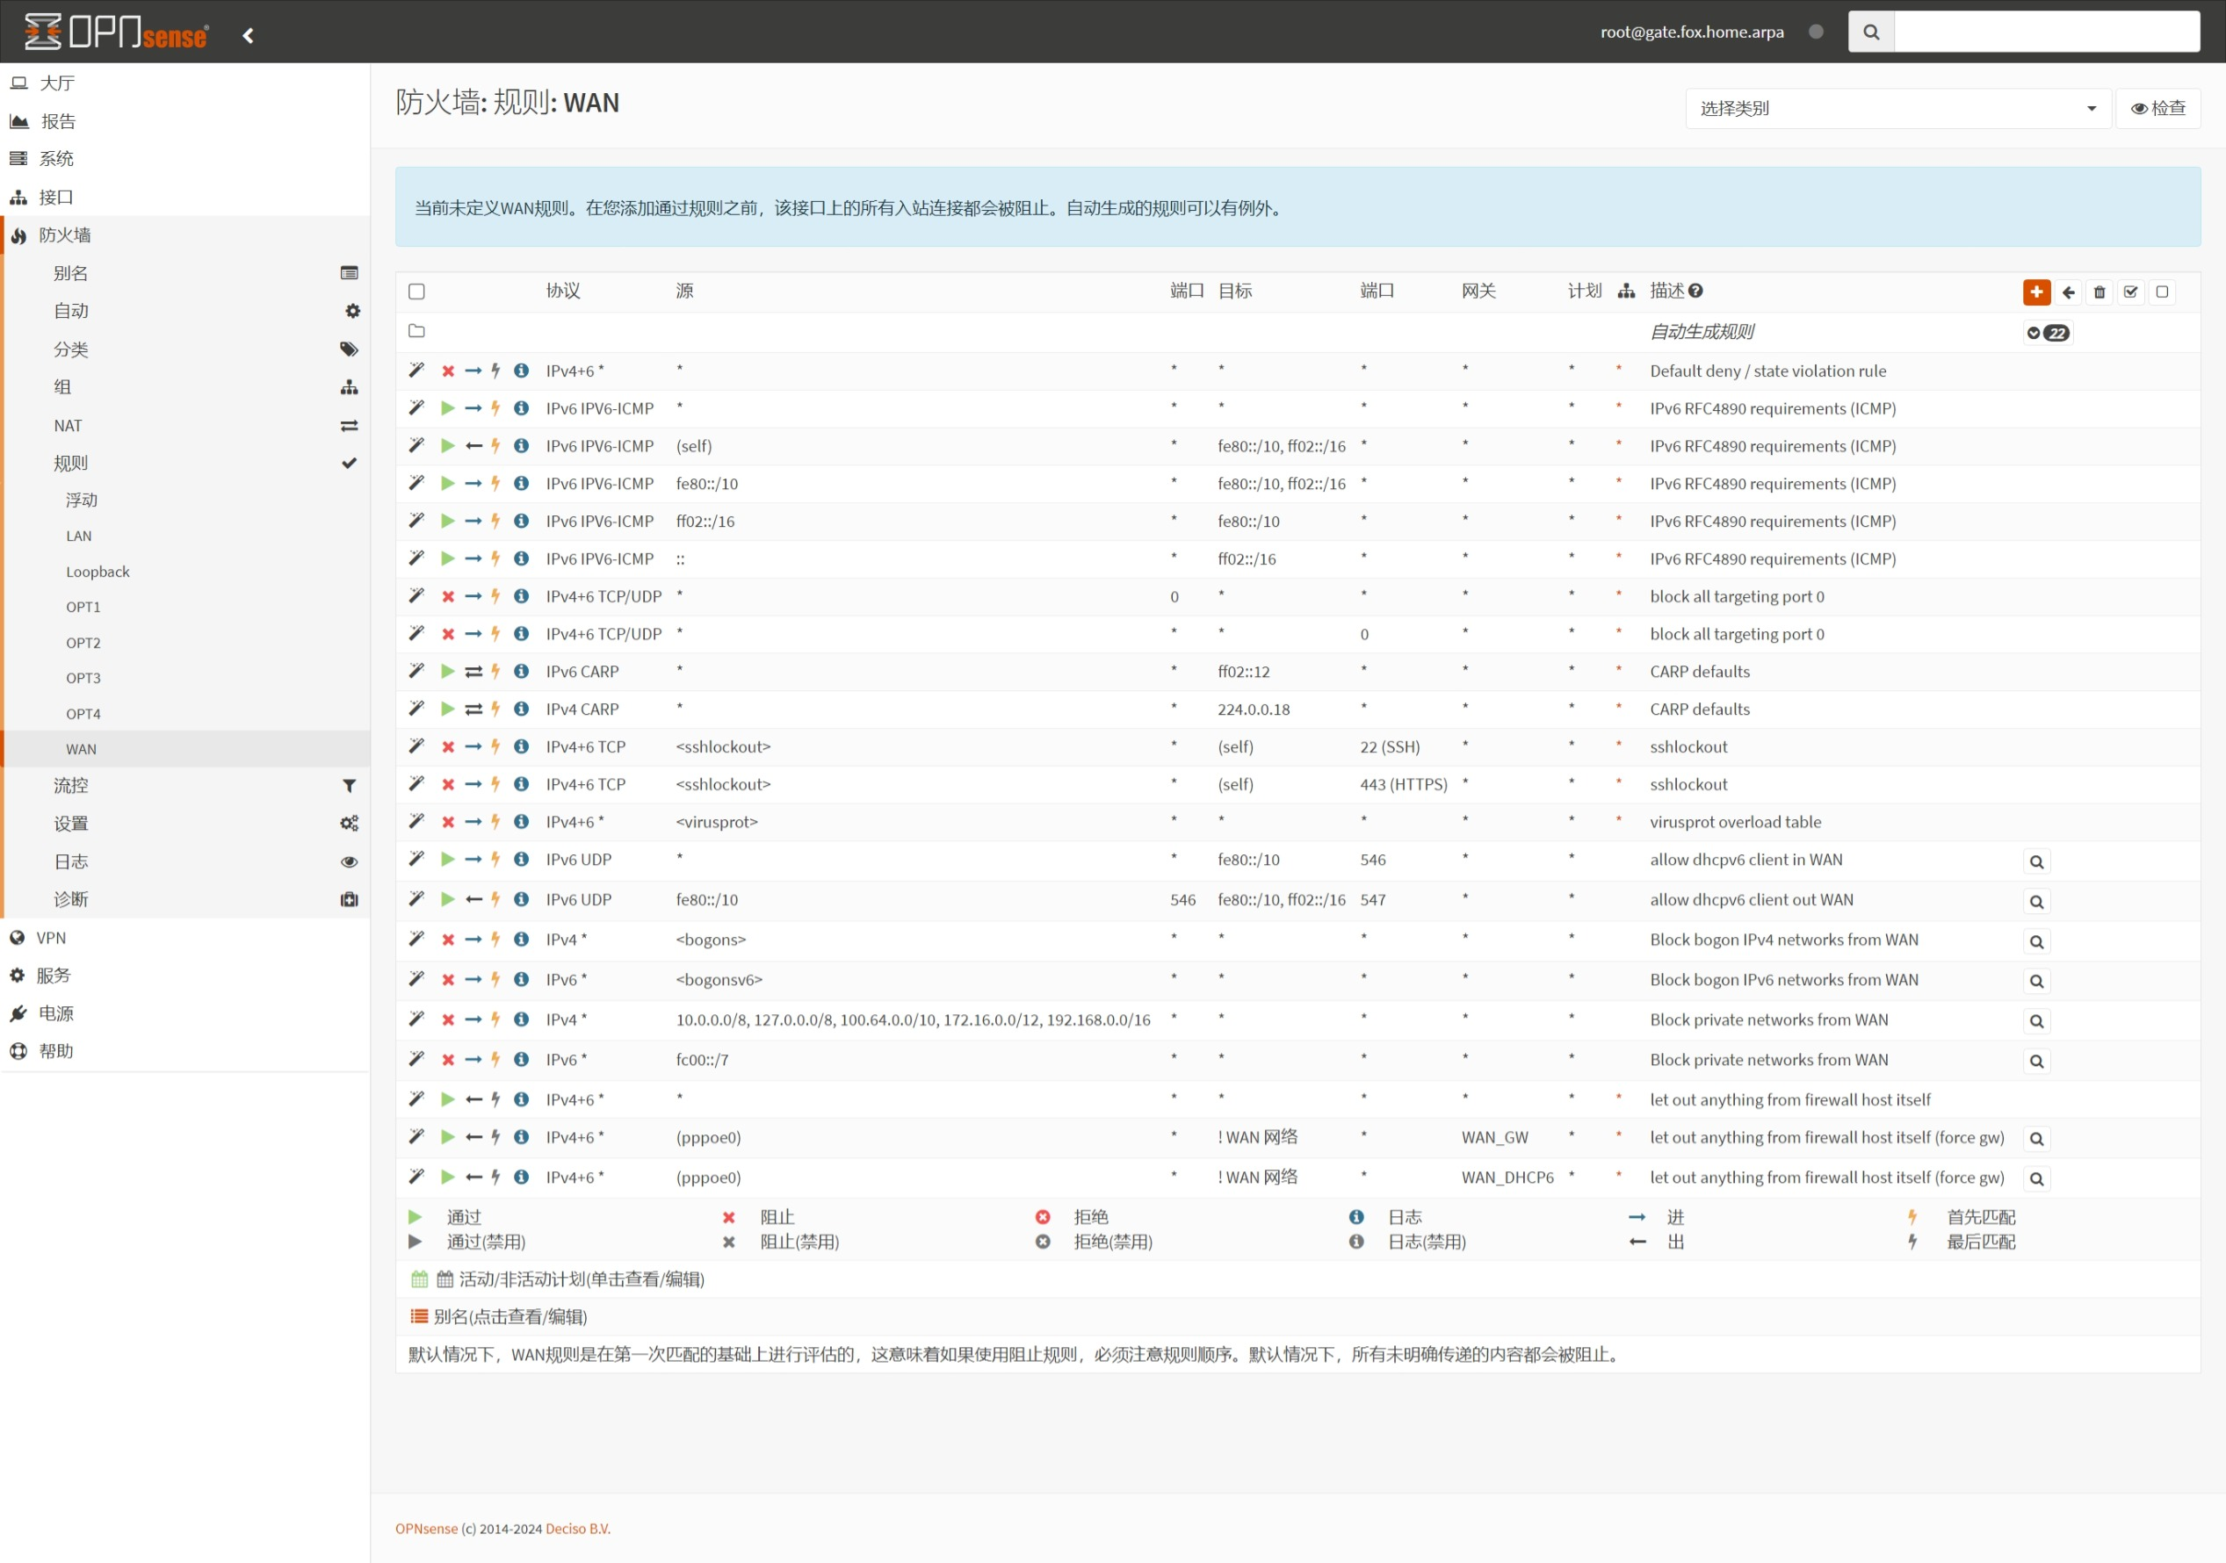2226x1563 pixels.
Task: Click the 检查 inspect button
Action: [2157, 109]
